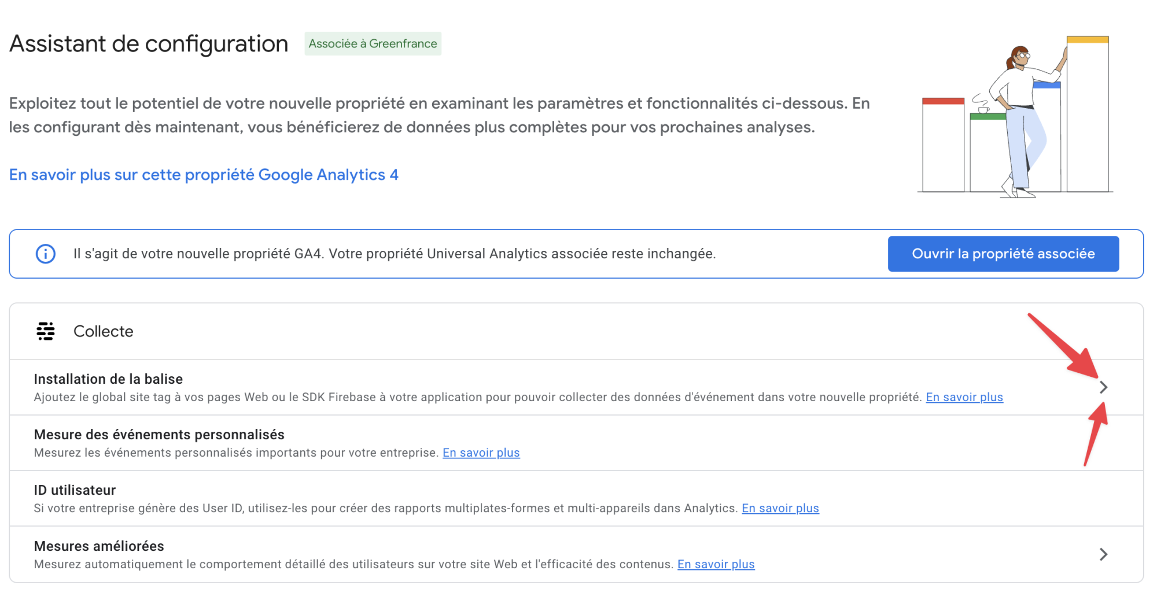
Task: Click the woman with bar chart illustration
Action: tap(1016, 116)
